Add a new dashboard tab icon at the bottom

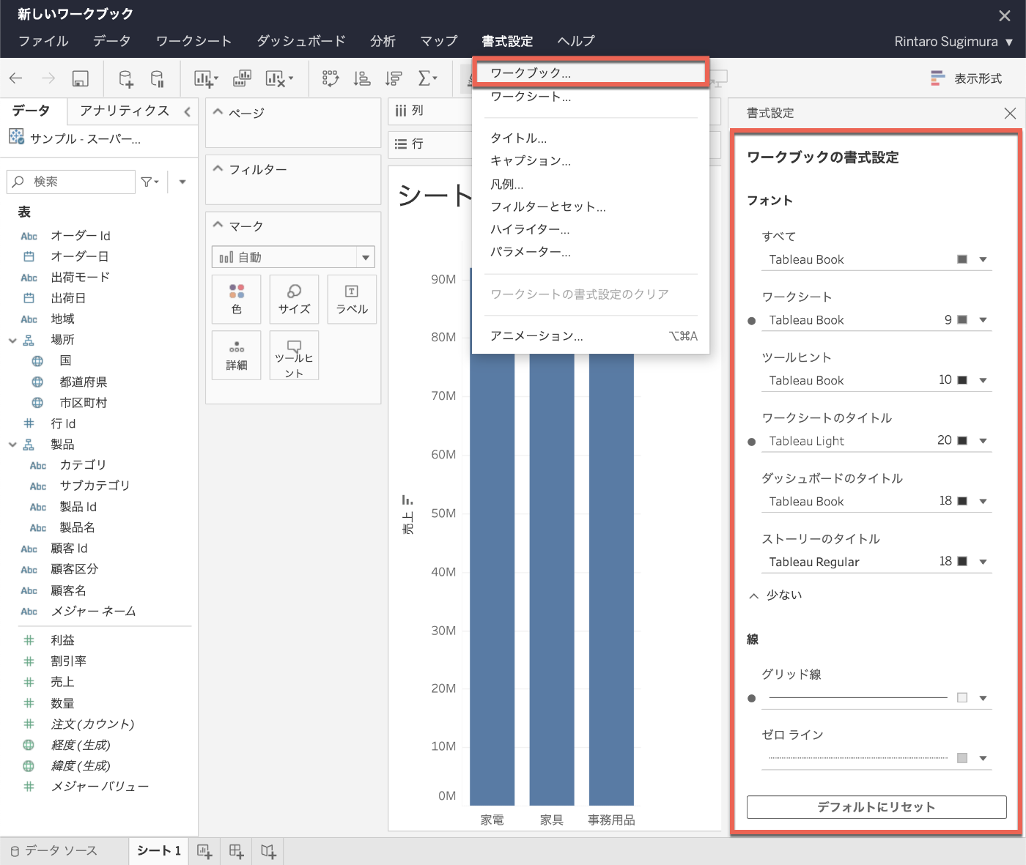[x=237, y=851]
